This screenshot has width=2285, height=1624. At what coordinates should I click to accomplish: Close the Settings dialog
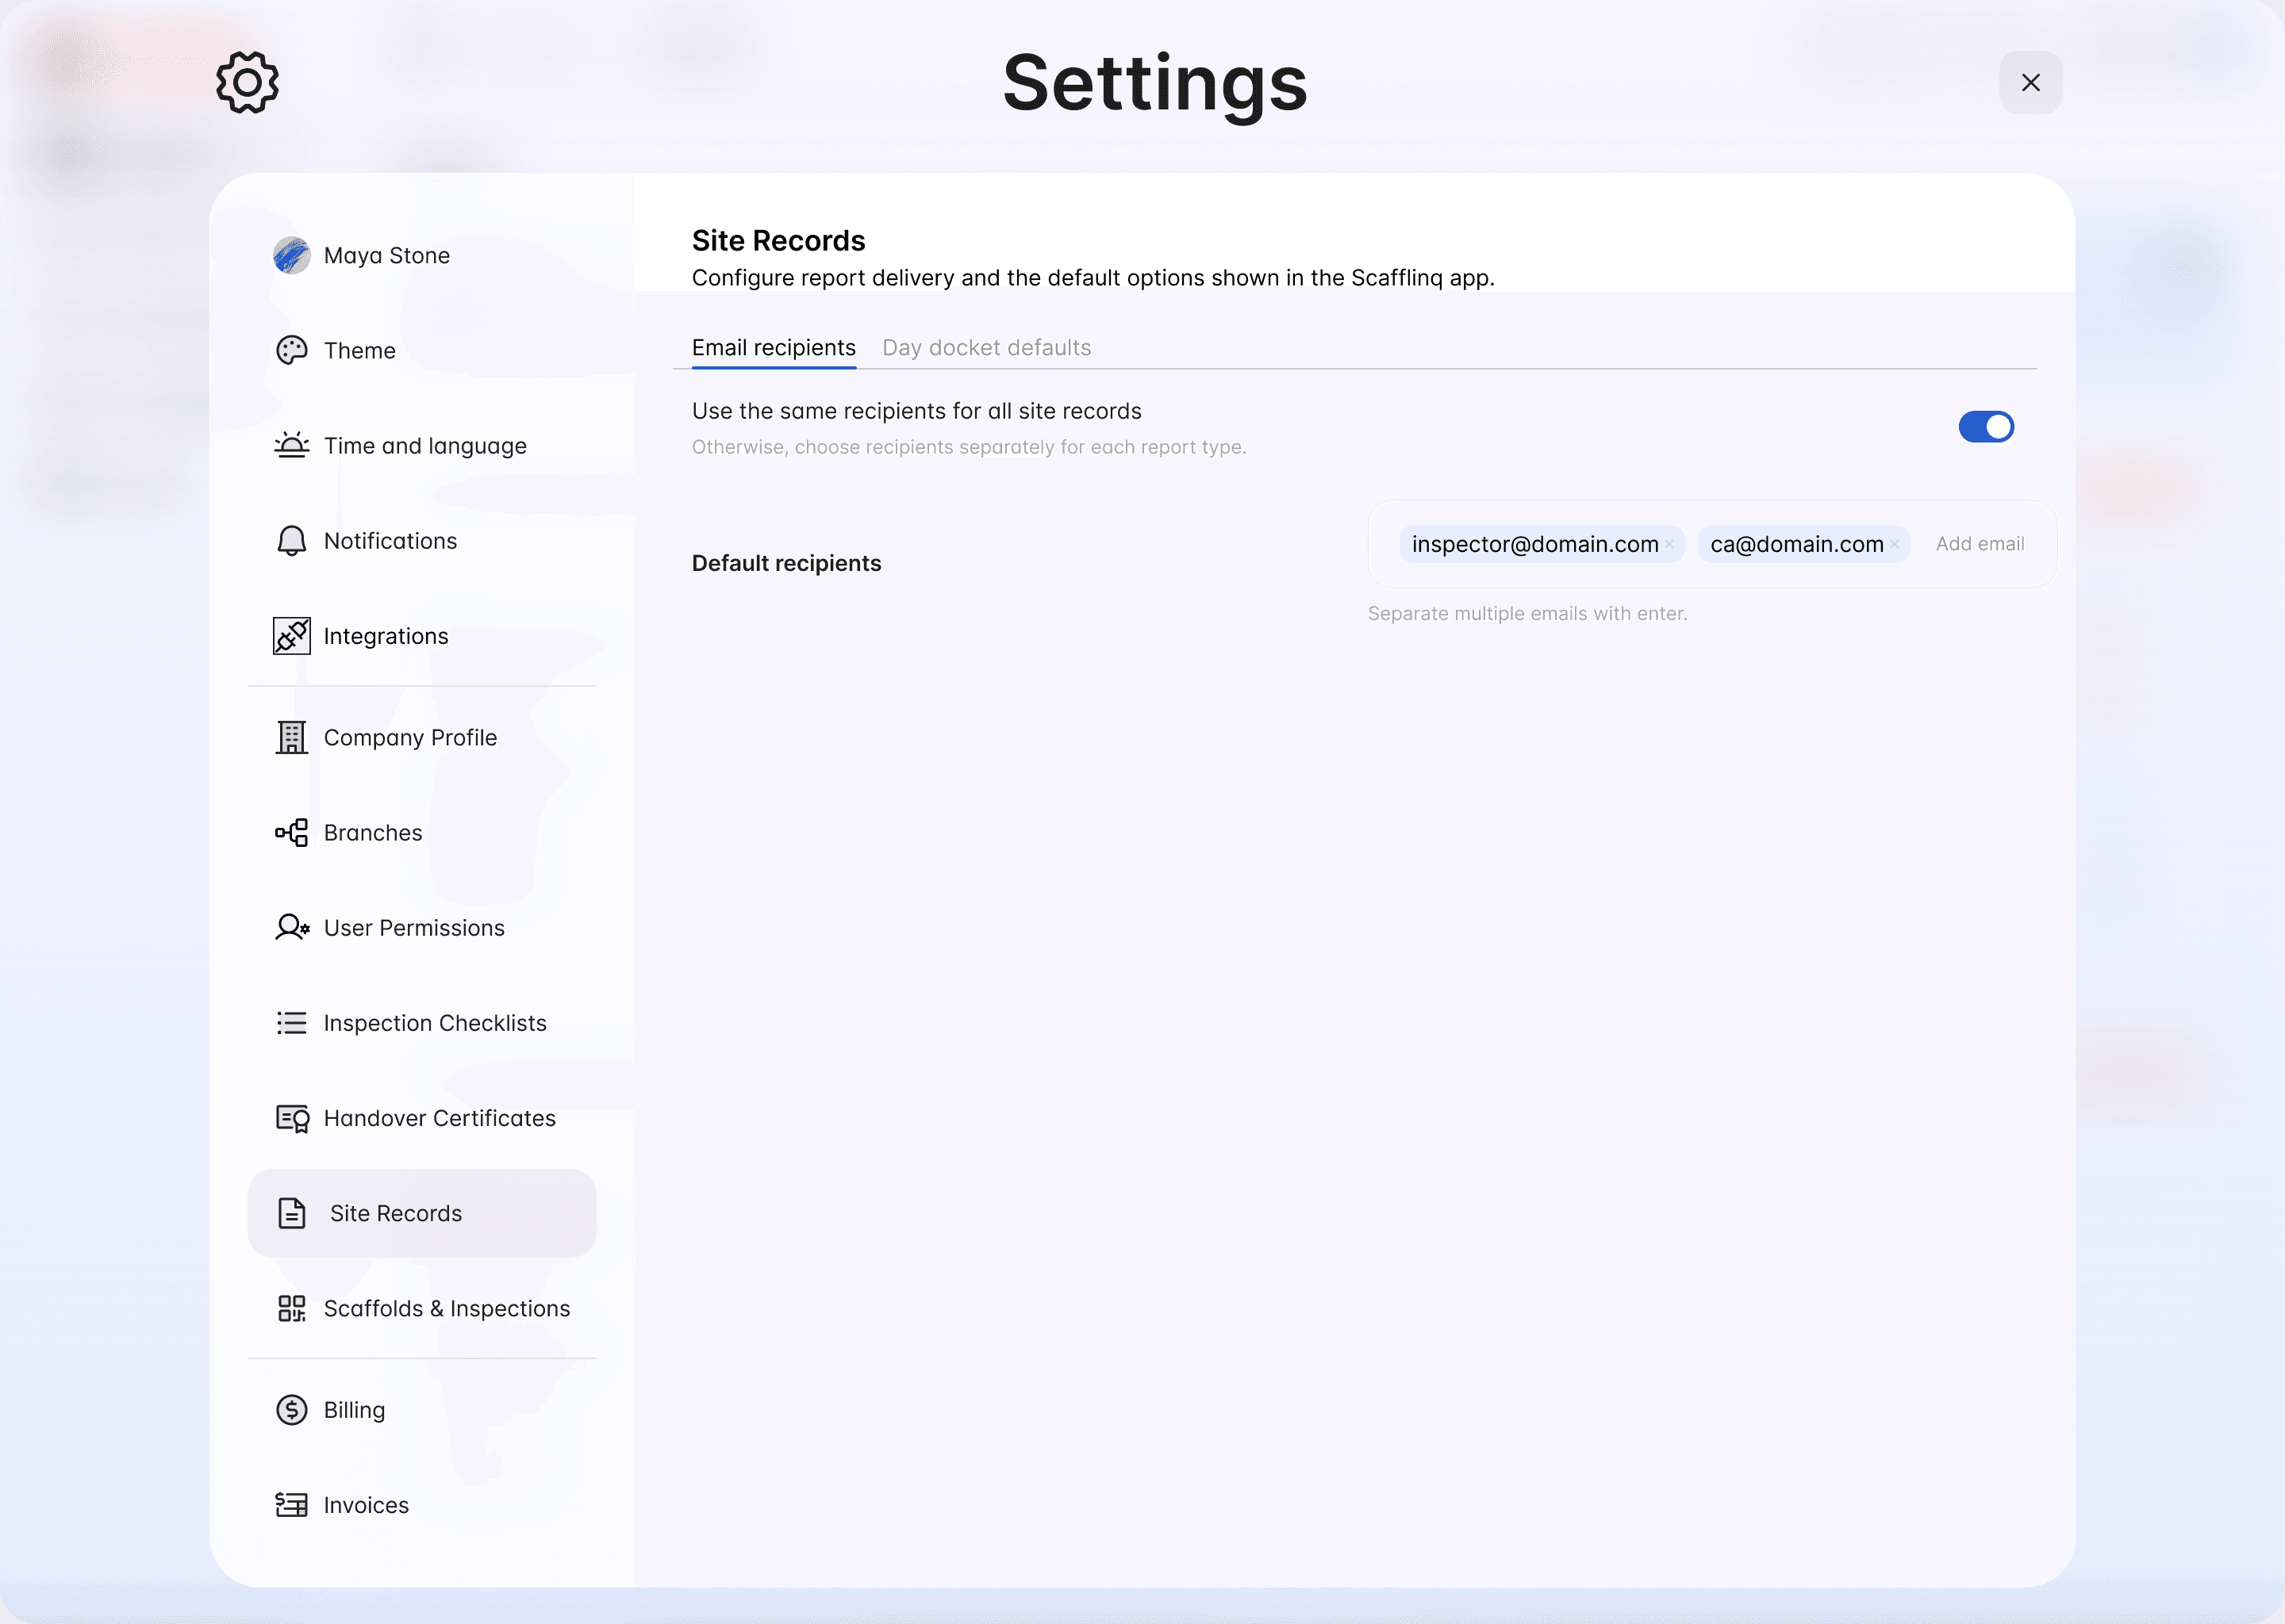click(2030, 82)
